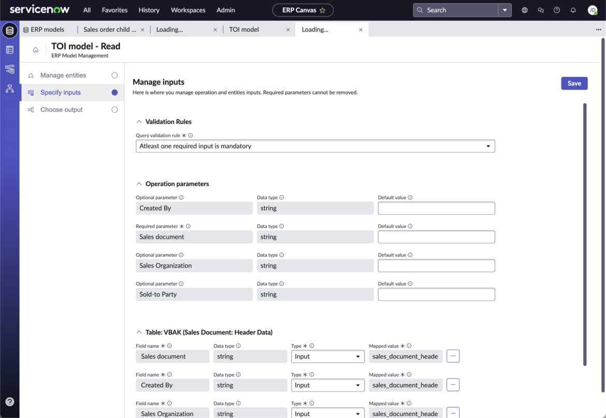606x418 pixels.
Task: Open the globe language selector
Action: tap(525, 10)
